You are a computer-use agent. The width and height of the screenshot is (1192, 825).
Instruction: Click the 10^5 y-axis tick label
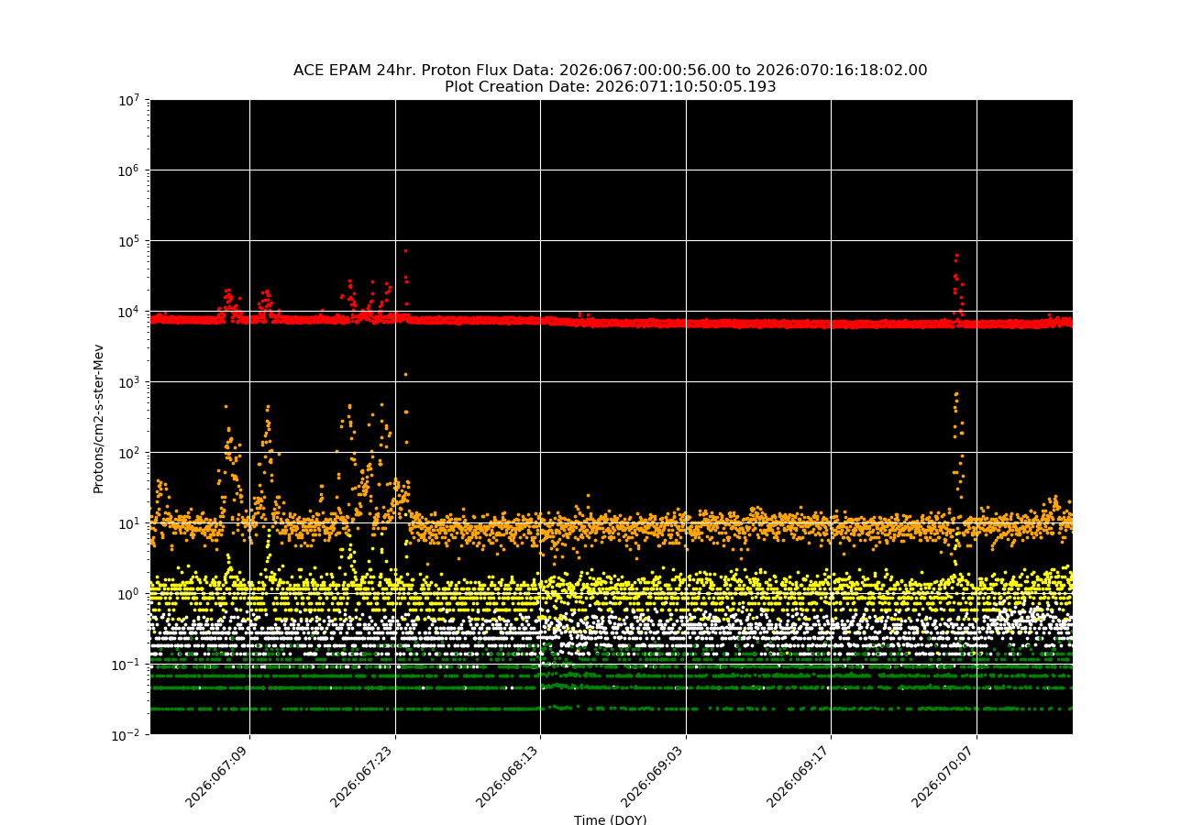[128, 240]
